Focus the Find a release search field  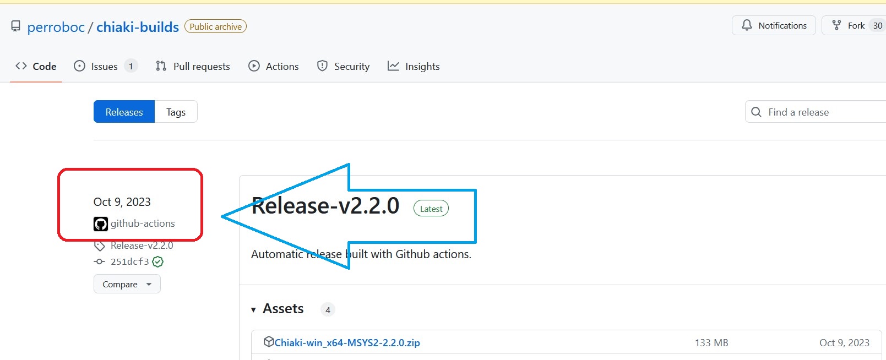816,112
